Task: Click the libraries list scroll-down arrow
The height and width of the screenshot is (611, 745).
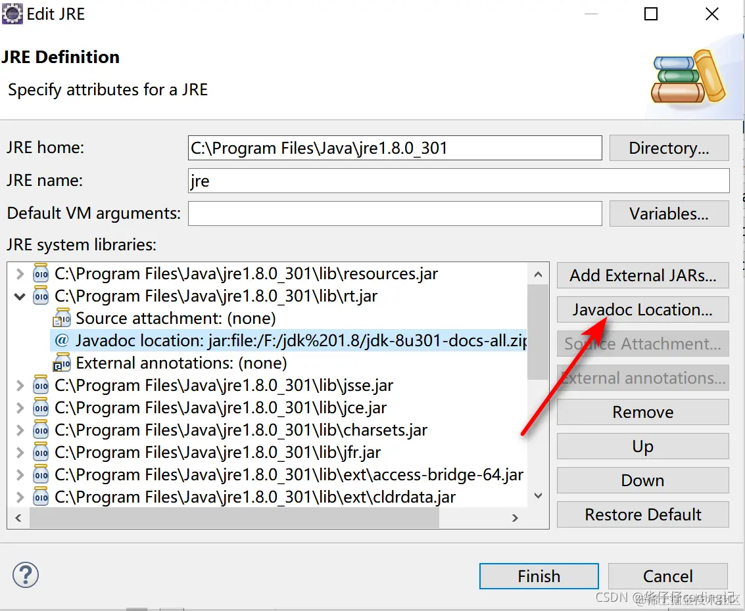Action: pyautogui.click(x=539, y=495)
